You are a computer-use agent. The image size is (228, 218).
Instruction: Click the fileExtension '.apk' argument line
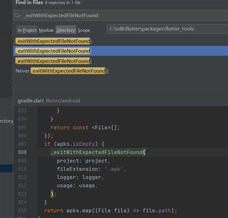91,169
